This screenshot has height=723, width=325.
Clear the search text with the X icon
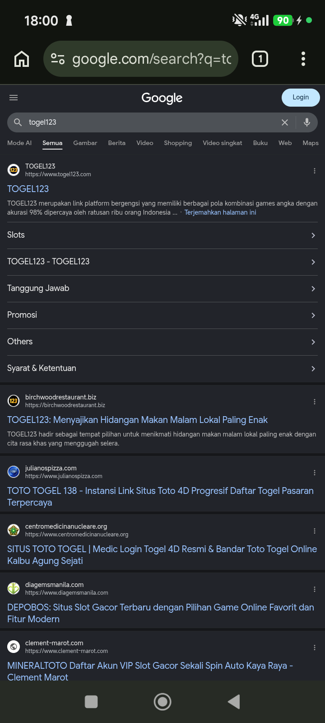(x=285, y=122)
